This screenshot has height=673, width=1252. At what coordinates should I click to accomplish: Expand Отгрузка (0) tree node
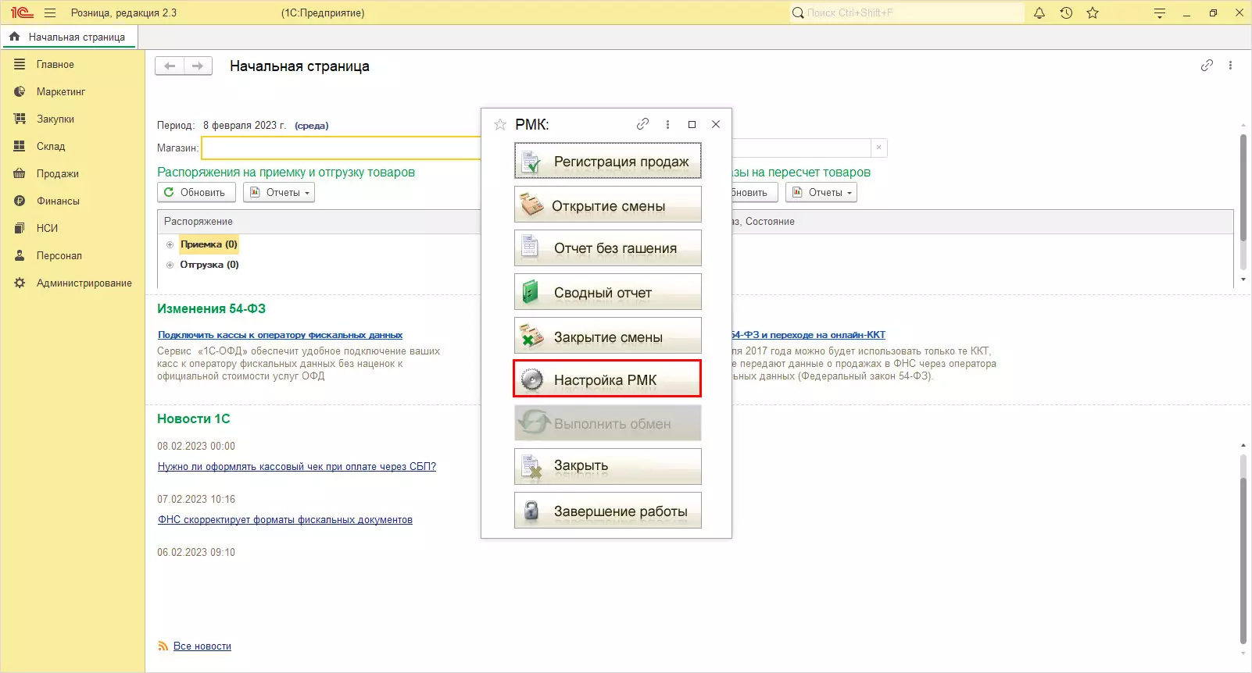(x=170, y=265)
